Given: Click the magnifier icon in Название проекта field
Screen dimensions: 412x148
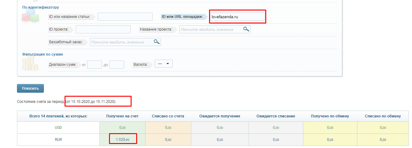Looking at the screenshot, I should click(246, 29).
